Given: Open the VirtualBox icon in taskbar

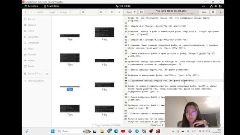Looking at the screenshot, I should pos(144,131).
